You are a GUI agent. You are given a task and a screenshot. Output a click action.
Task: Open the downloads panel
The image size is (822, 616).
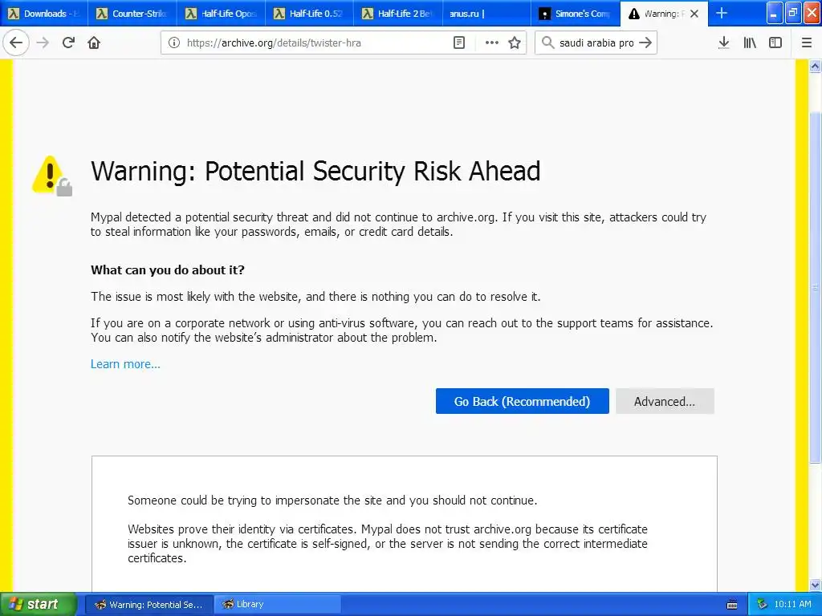(724, 43)
